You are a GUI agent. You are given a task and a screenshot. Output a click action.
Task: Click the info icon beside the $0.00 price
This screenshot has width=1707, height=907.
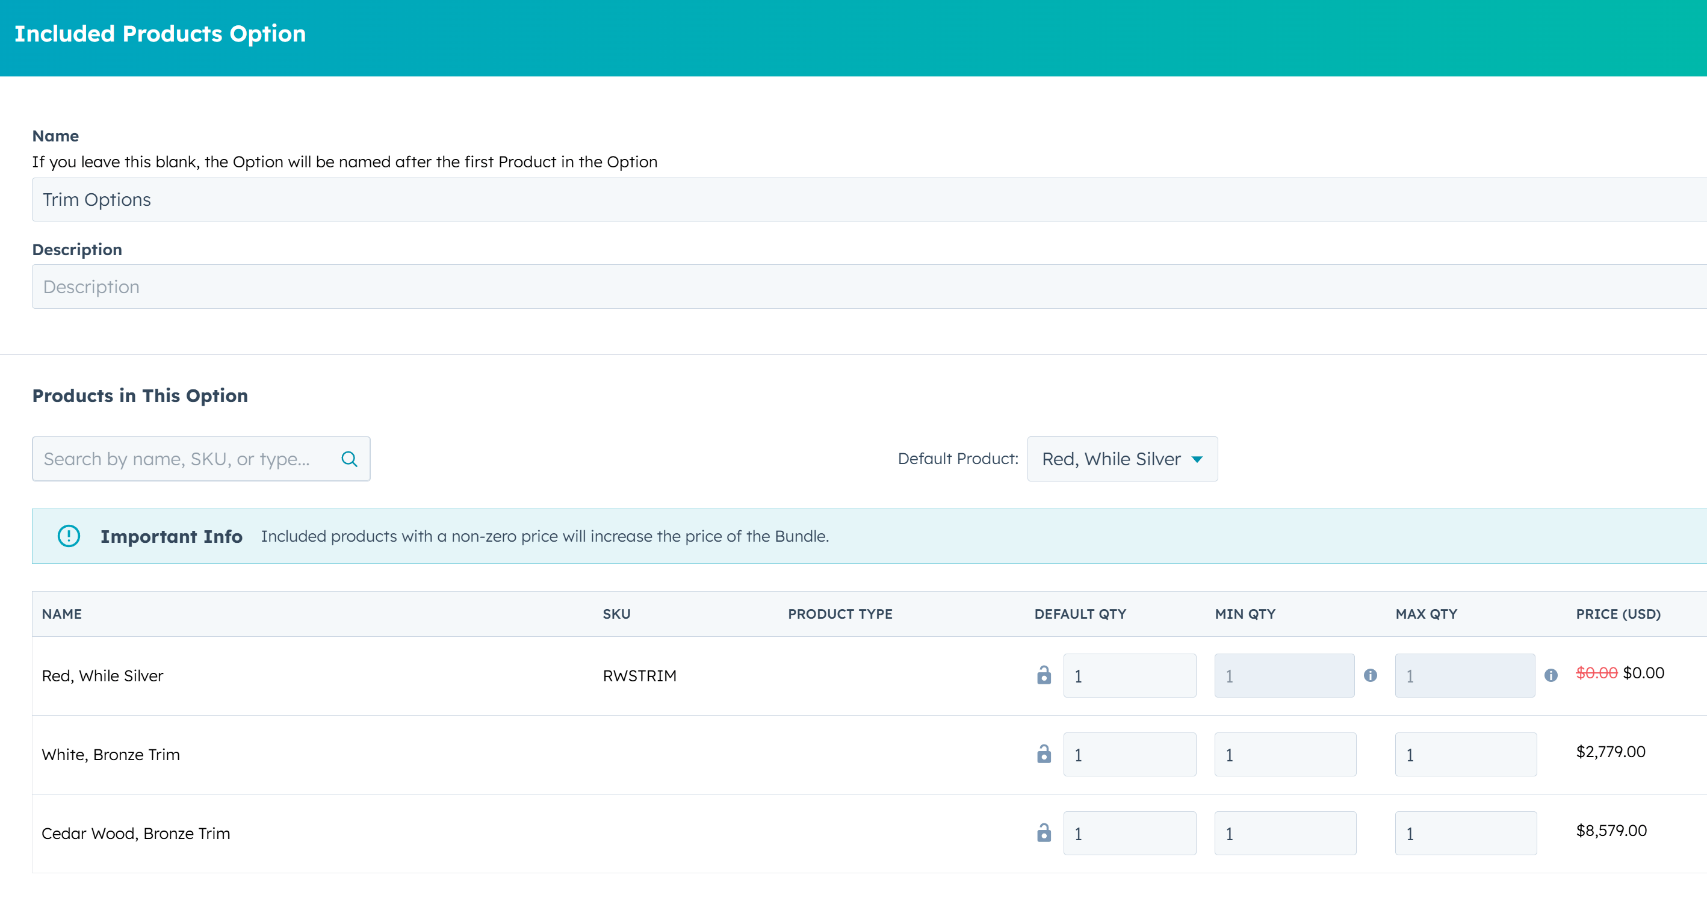coord(1551,675)
